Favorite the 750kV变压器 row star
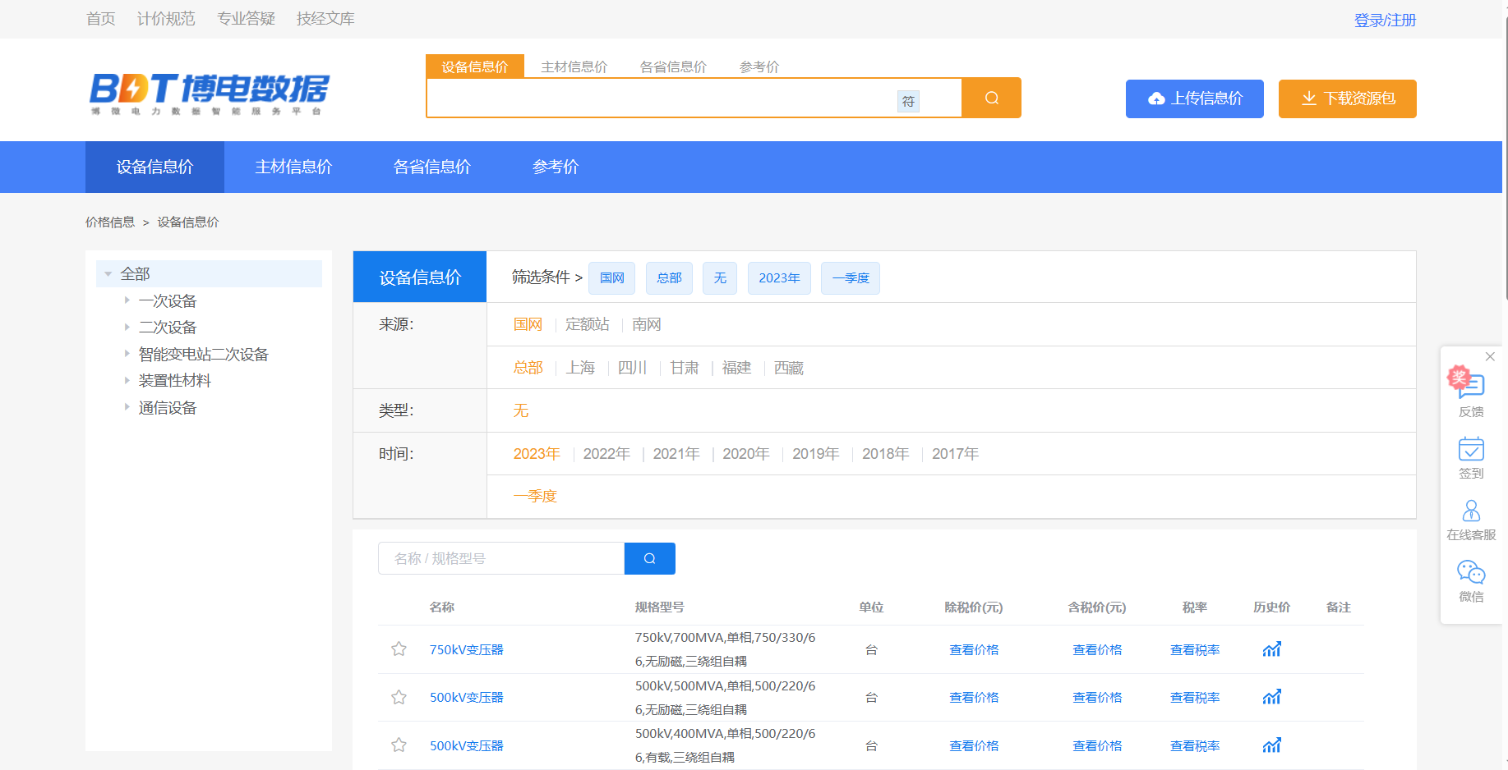Screen dimensions: 1508x770 [x=399, y=649]
